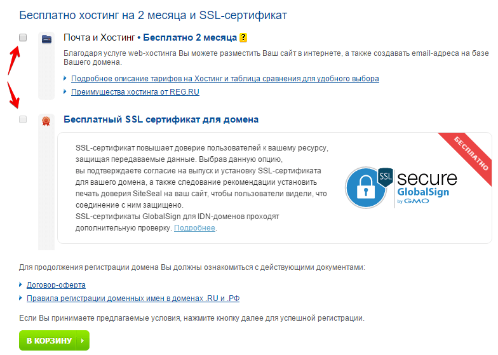This screenshot has height=355, width=498.
Task: Click the arrow icon on В корзину button
Action: (x=83, y=340)
